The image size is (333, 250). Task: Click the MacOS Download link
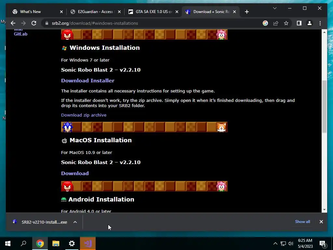(x=75, y=173)
